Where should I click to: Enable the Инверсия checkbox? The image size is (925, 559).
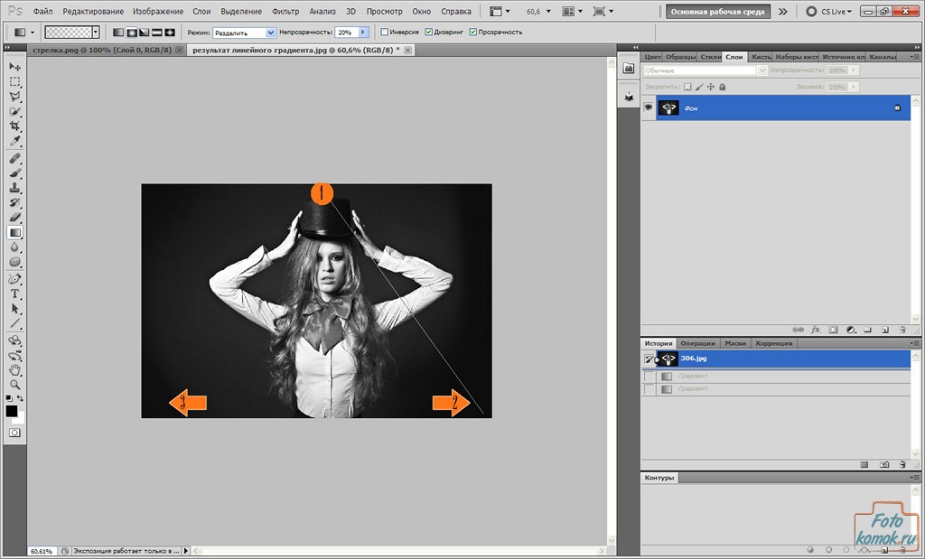pyautogui.click(x=385, y=32)
